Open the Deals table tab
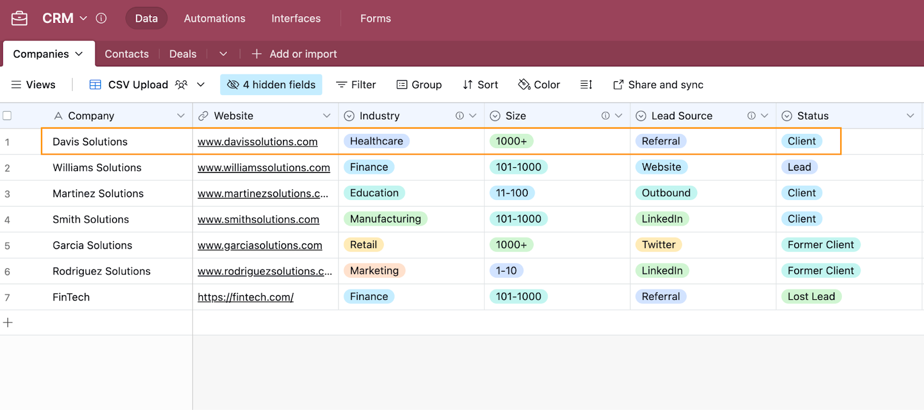 pyautogui.click(x=183, y=54)
